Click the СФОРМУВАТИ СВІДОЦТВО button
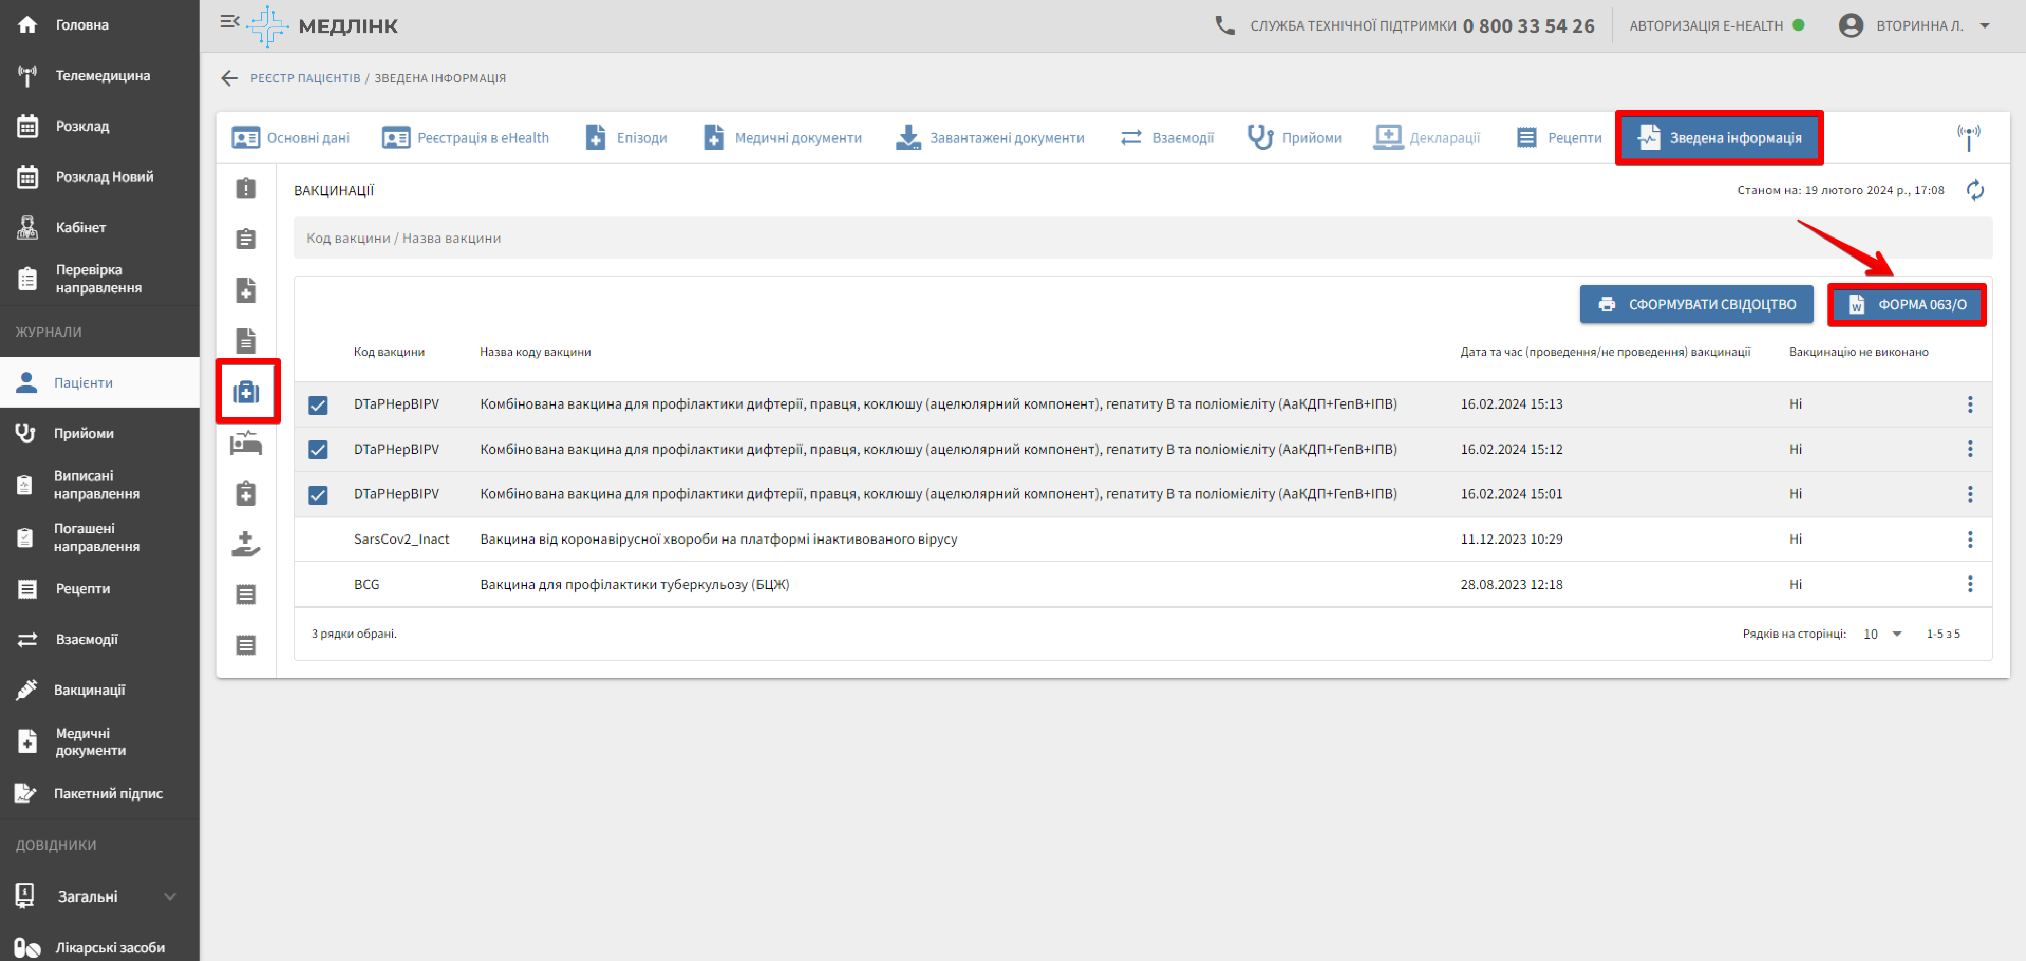Image resolution: width=2026 pixels, height=961 pixels. click(x=1697, y=304)
